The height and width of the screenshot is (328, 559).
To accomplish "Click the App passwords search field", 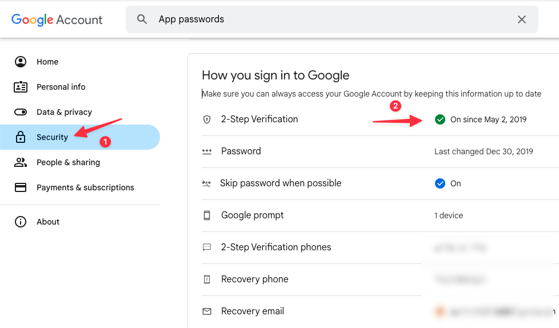I will pyautogui.click(x=332, y=19).
